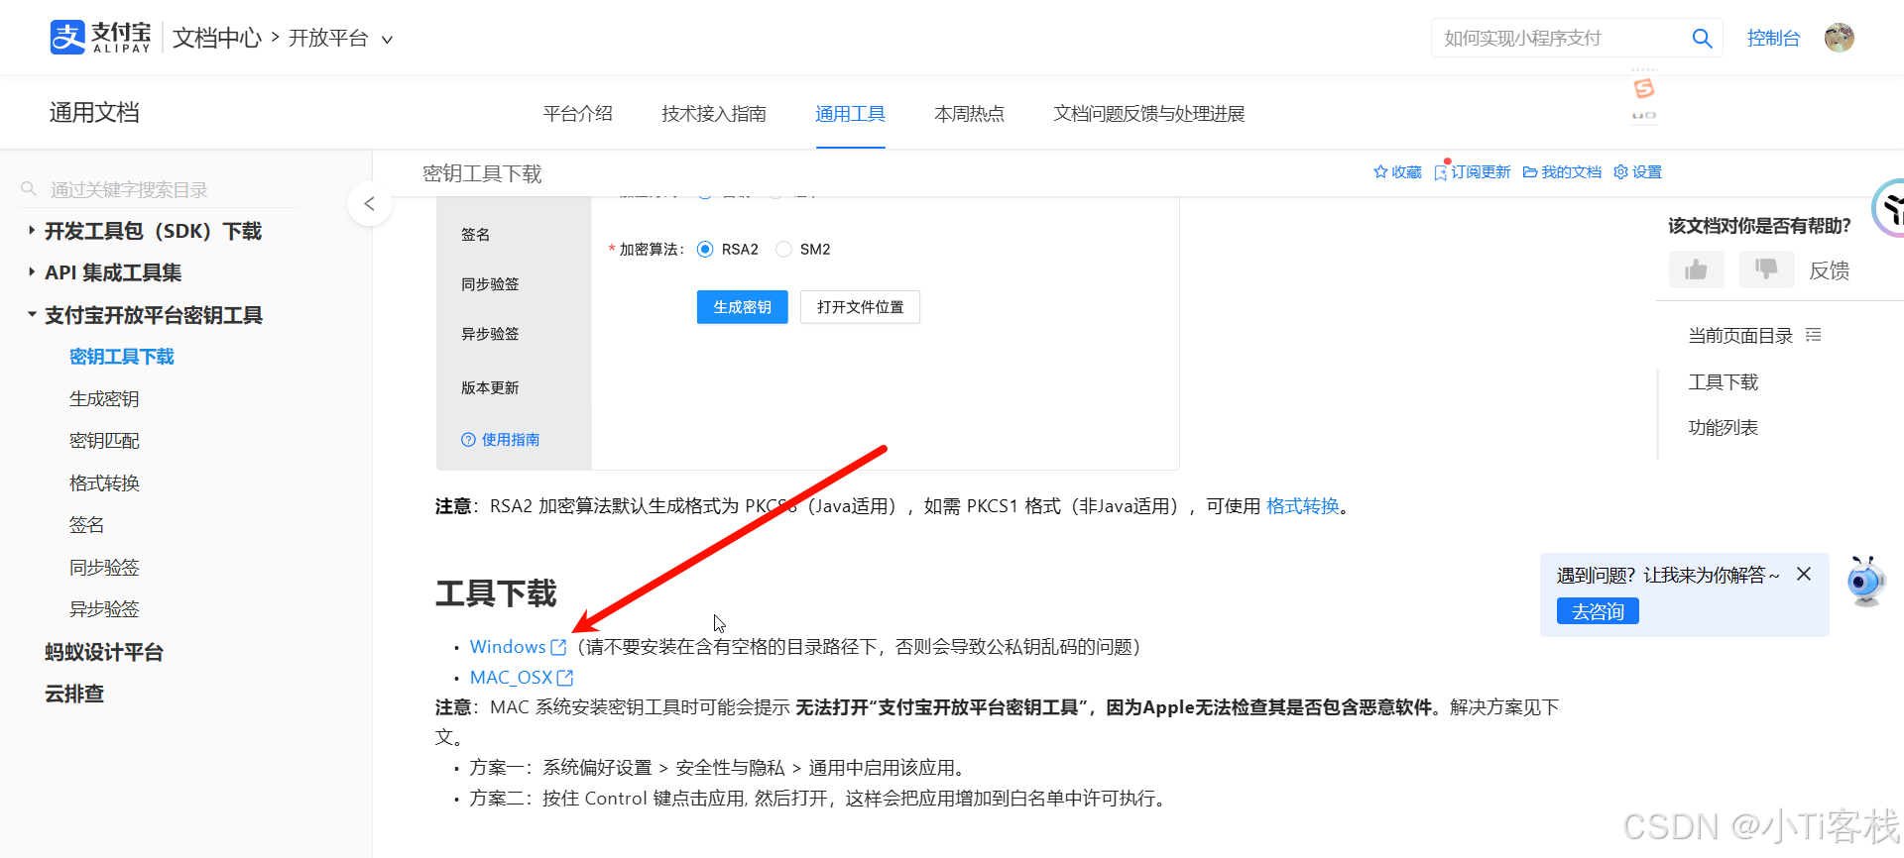Jump to 工具下载 in page contents

pos(1724,382)
